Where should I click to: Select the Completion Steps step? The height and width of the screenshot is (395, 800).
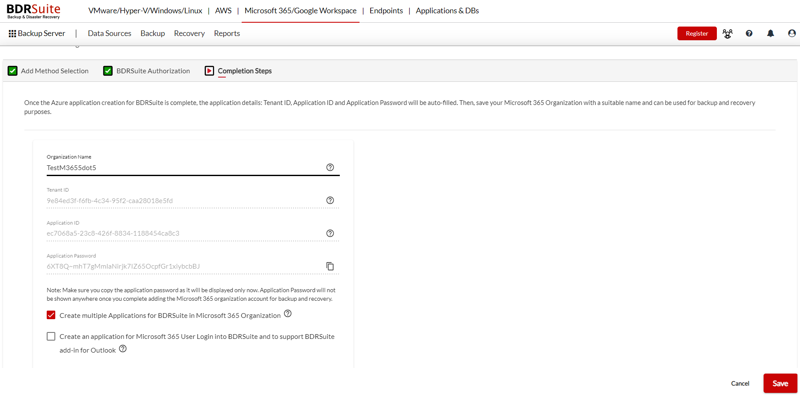[x=245, y=71]
